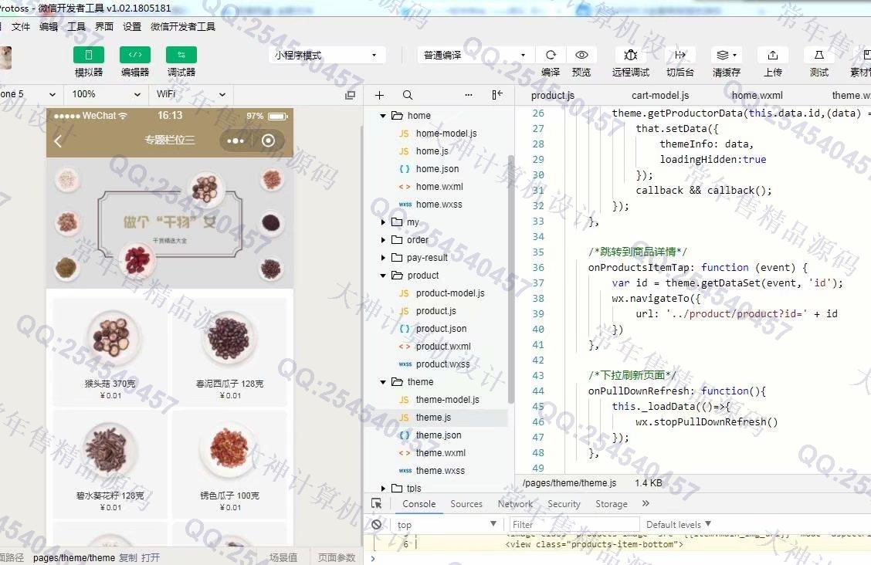Switch to the Sources devtools tab
The width and height of the screenshot is (871, 565).
pyautogui.click(x=466, y=504)
